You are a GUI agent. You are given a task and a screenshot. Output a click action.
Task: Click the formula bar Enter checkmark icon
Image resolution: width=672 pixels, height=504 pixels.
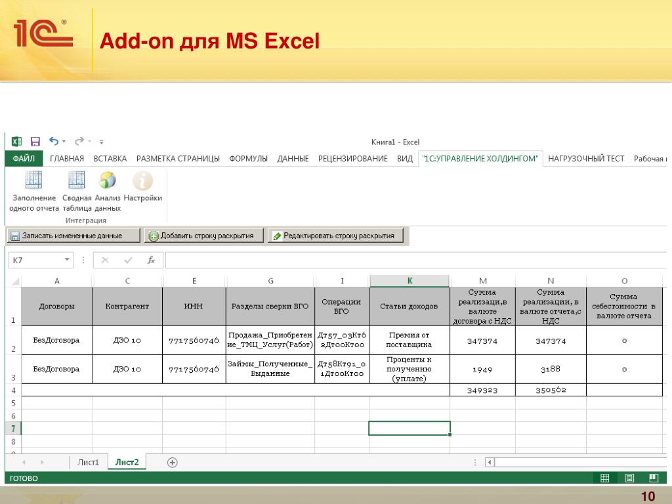(128, 260)
